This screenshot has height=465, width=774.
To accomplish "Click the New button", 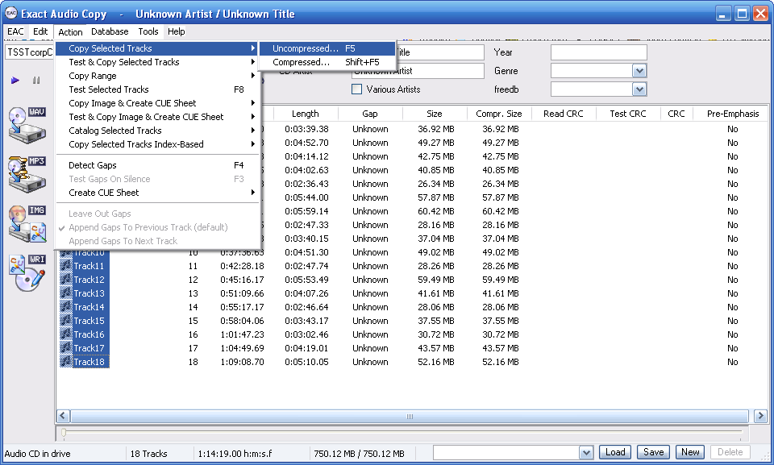I will (x=690, y=452).
